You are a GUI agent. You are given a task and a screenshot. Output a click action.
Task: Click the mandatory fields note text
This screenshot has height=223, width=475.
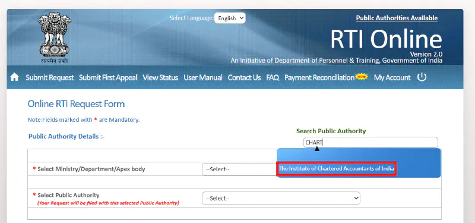pyautogui.click(x=84, y=120)
